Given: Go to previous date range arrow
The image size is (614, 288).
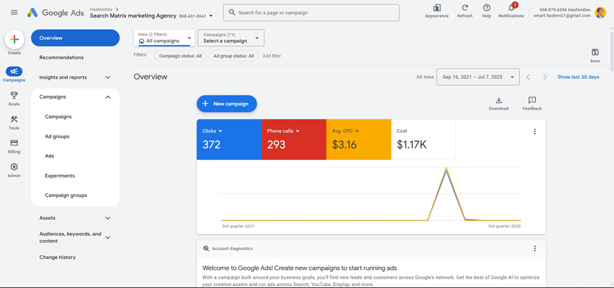Looking at the screenshot, I should 528,77.
